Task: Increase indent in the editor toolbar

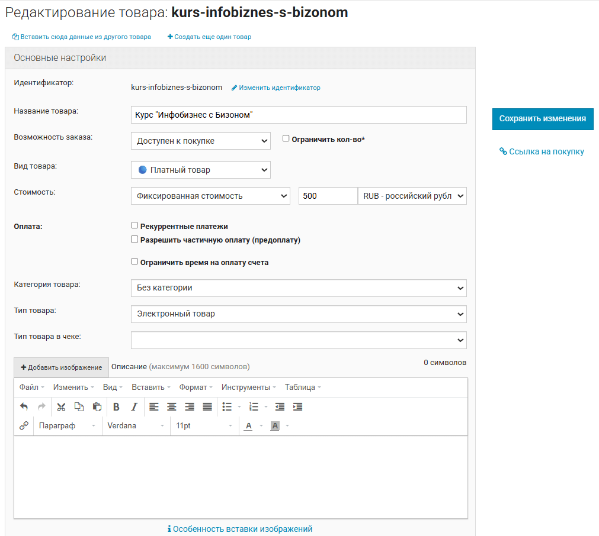Action: 298,407
